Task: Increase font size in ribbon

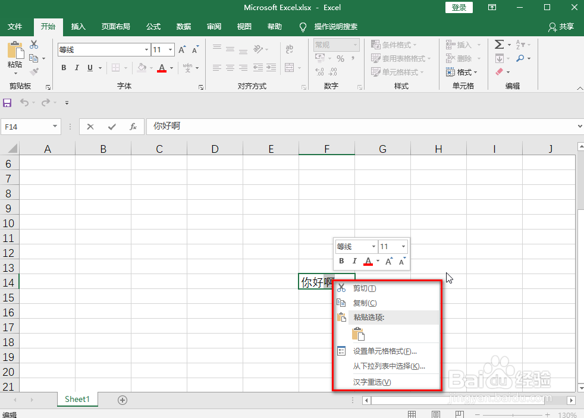Action: click(182, 49)
